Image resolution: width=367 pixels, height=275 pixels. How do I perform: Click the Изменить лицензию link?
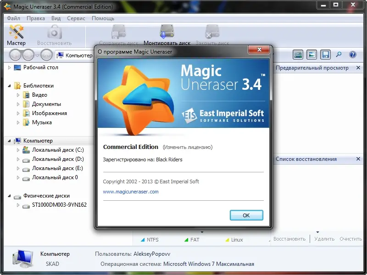coord(188,147)
